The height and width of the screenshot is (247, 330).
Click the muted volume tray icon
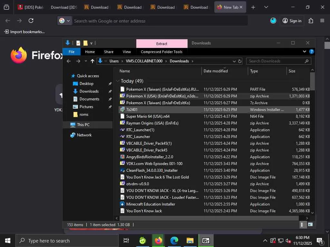coord(288,241)
